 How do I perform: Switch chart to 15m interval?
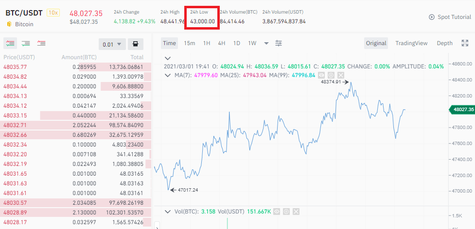[189, 43]
